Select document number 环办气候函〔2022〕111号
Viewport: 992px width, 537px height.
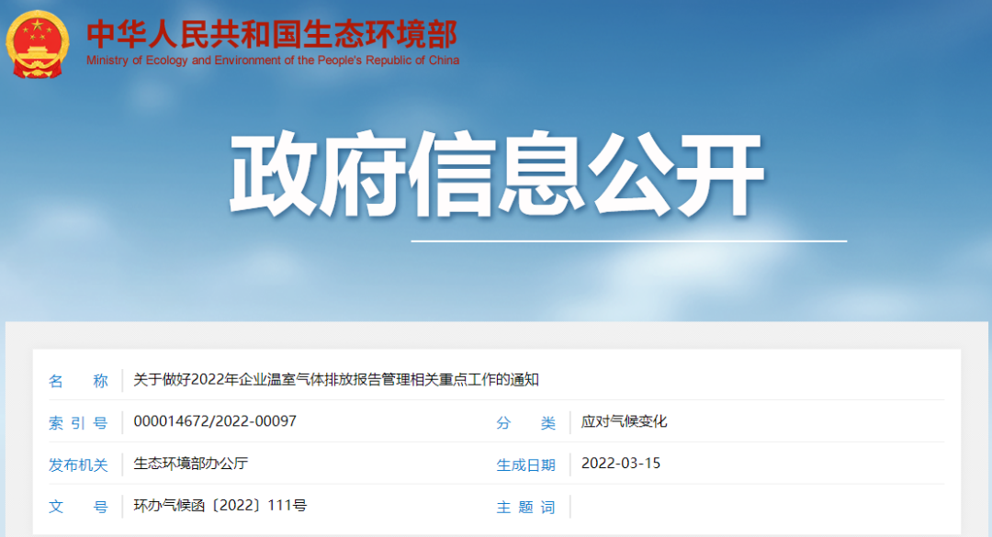pos(220,506)
